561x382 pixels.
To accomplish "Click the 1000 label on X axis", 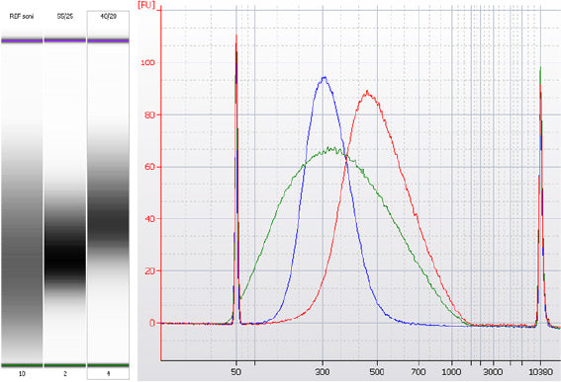I will pyautogui.click(x=451, y=372).
